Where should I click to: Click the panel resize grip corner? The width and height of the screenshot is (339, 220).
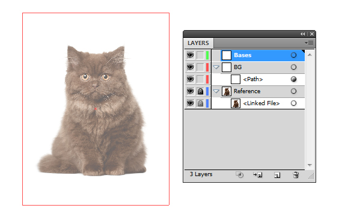pyautogui.click(x=311, y=176)
